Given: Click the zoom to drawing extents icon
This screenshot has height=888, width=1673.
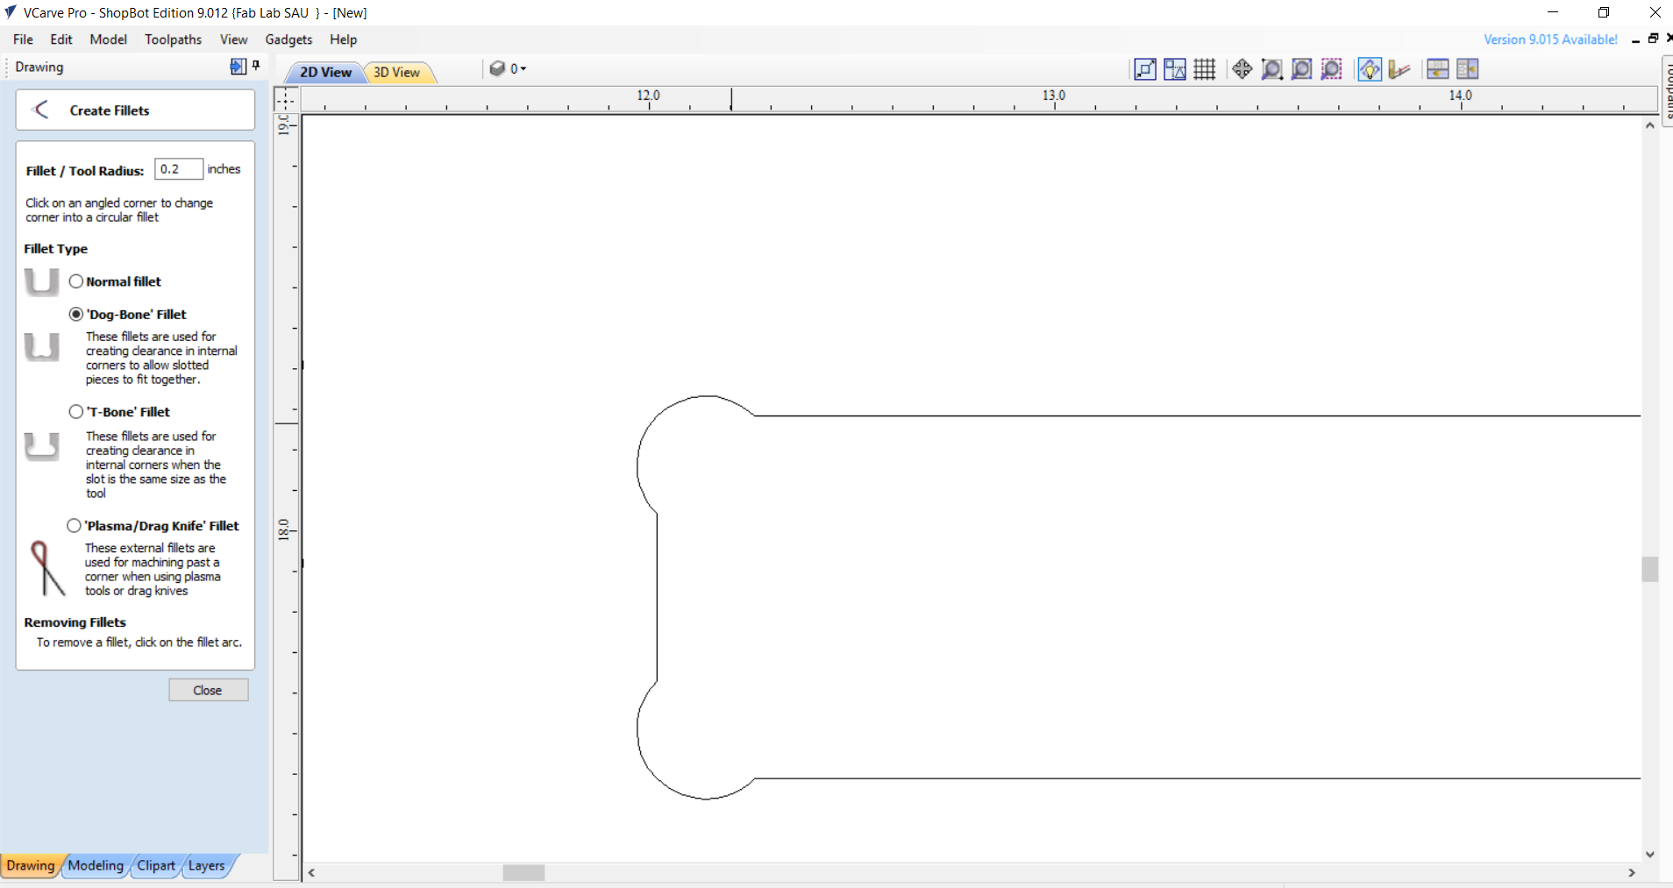Looking at the screenshot, I should coord(1301,69).
